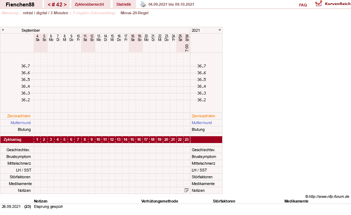This screenshot has height=215, width=351.
Task: Click left Mittelschmerz row label
Action: click(19, 163)
